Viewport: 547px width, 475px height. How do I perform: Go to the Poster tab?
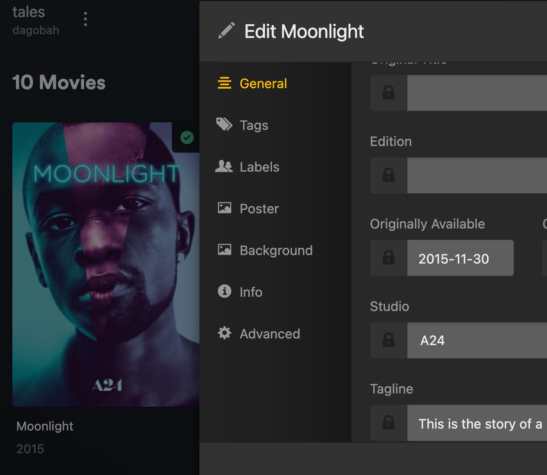(x=248, y=209)
